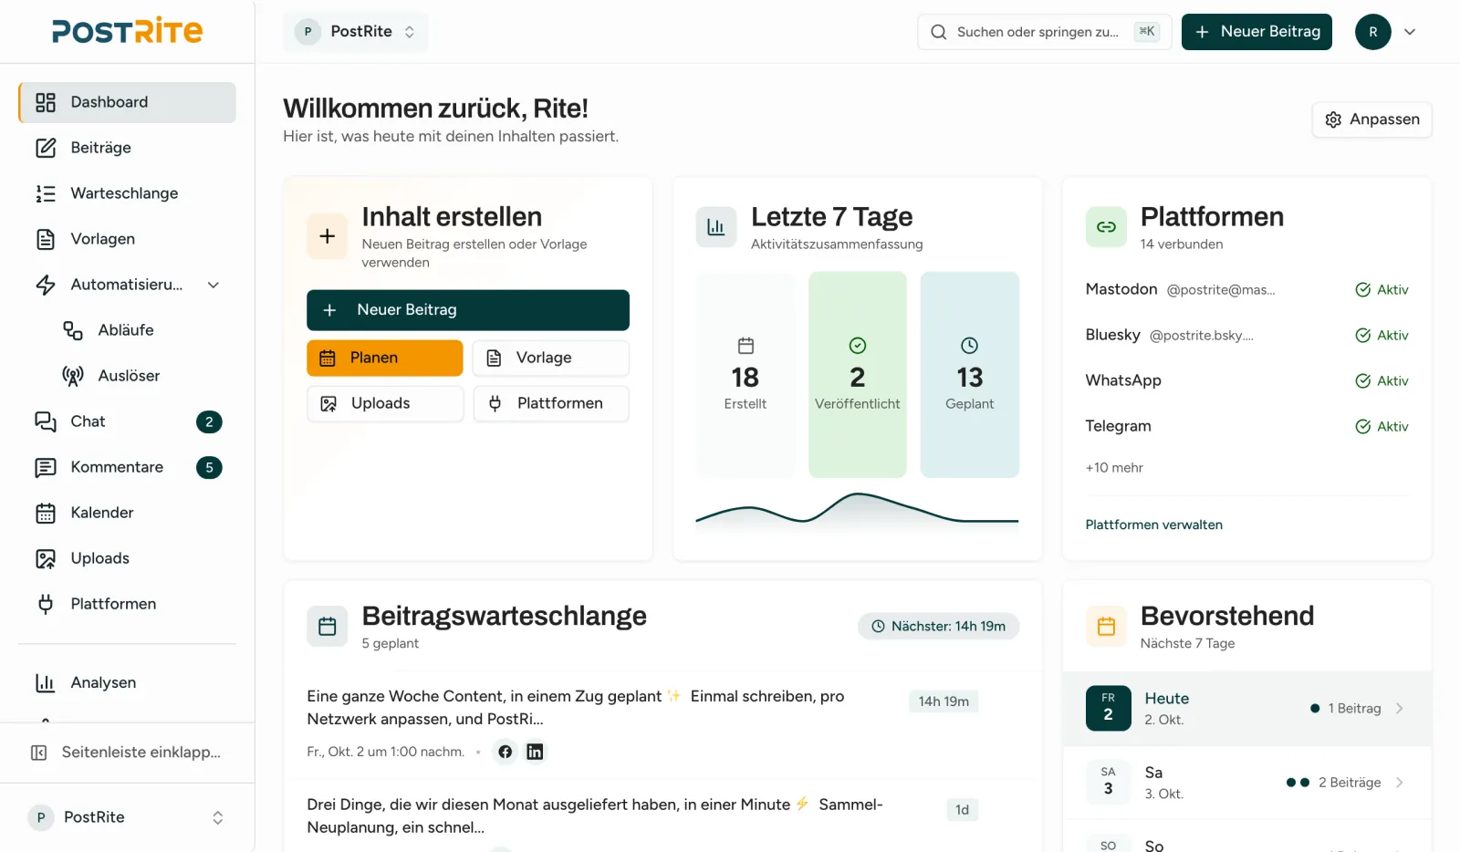Click the Kommentare message icon

[46, 467]
